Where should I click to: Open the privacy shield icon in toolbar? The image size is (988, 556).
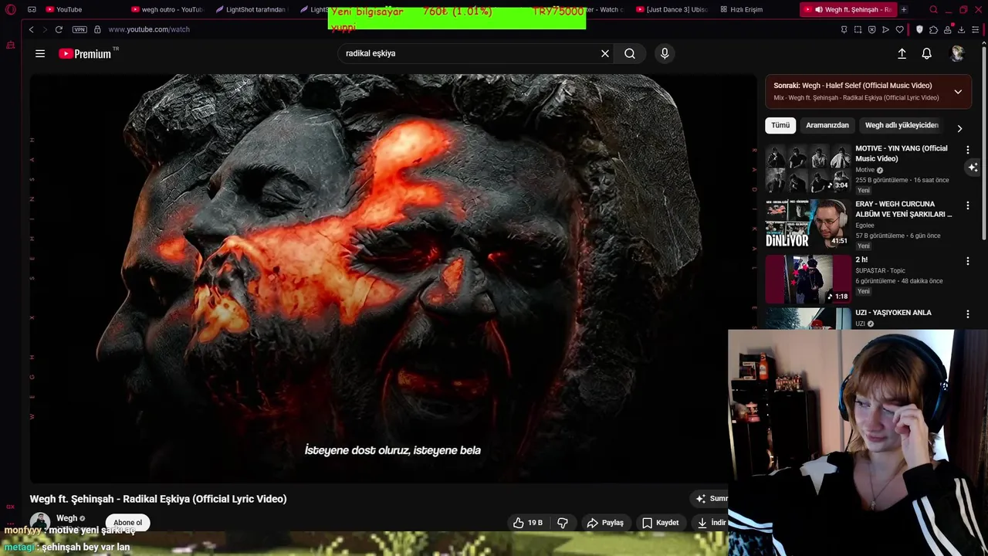[919, 29]
